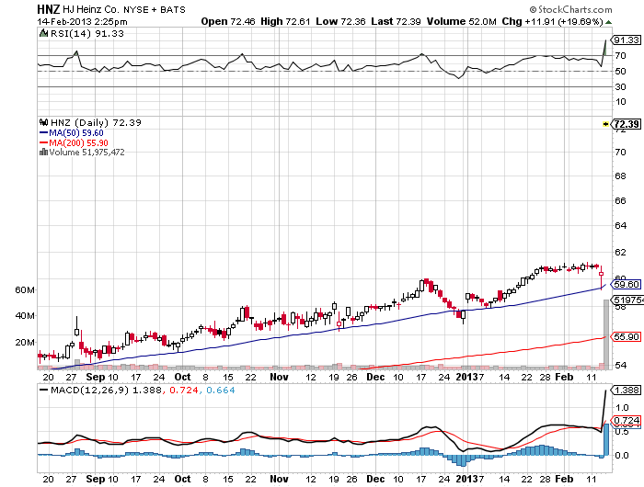Click the 'High 72.61' value

click(285, 21)
